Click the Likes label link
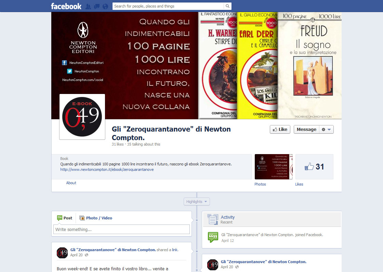Image resolution: width=383 pixels, height=272 pixels. 299,184
